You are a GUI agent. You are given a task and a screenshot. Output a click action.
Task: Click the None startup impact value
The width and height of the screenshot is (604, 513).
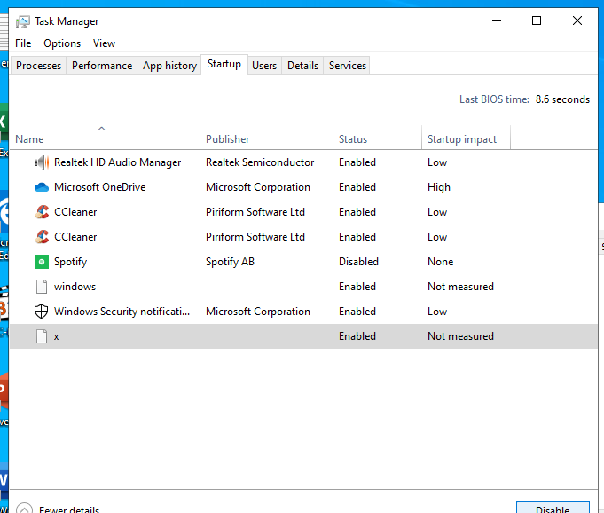pos(440,262)
